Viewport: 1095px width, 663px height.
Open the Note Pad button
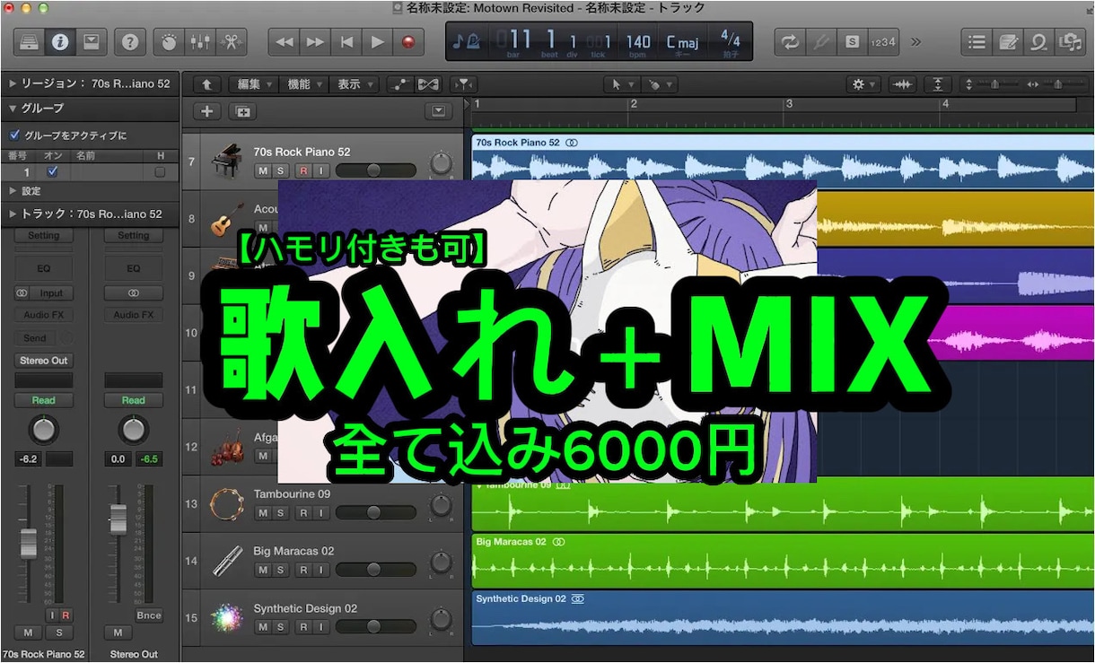click(1008, 41)
